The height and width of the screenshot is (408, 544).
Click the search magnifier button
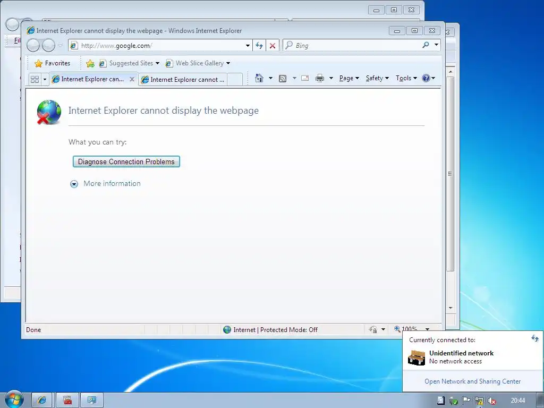pyautogui.click(x=426, y=45)
